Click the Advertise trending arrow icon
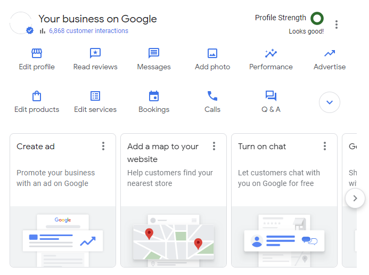369x275 pixels. click(x=330, y=53)
